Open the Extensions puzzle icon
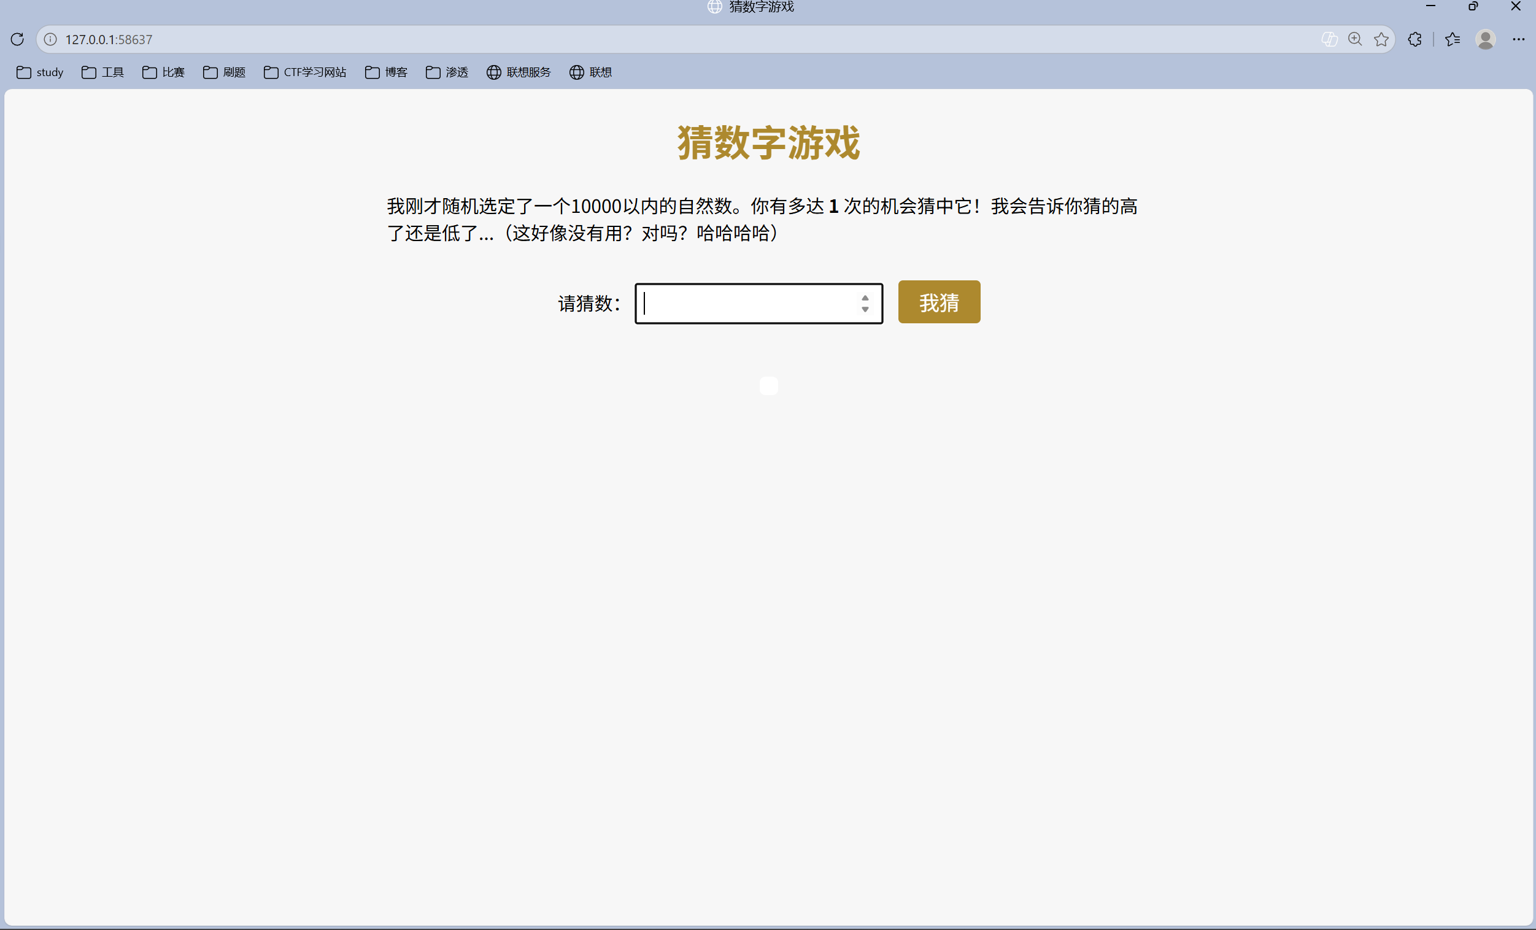1536x930 pixels. (1414, 39)
